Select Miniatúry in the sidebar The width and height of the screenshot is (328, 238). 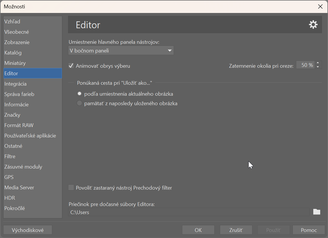click(x=33, y=63)
